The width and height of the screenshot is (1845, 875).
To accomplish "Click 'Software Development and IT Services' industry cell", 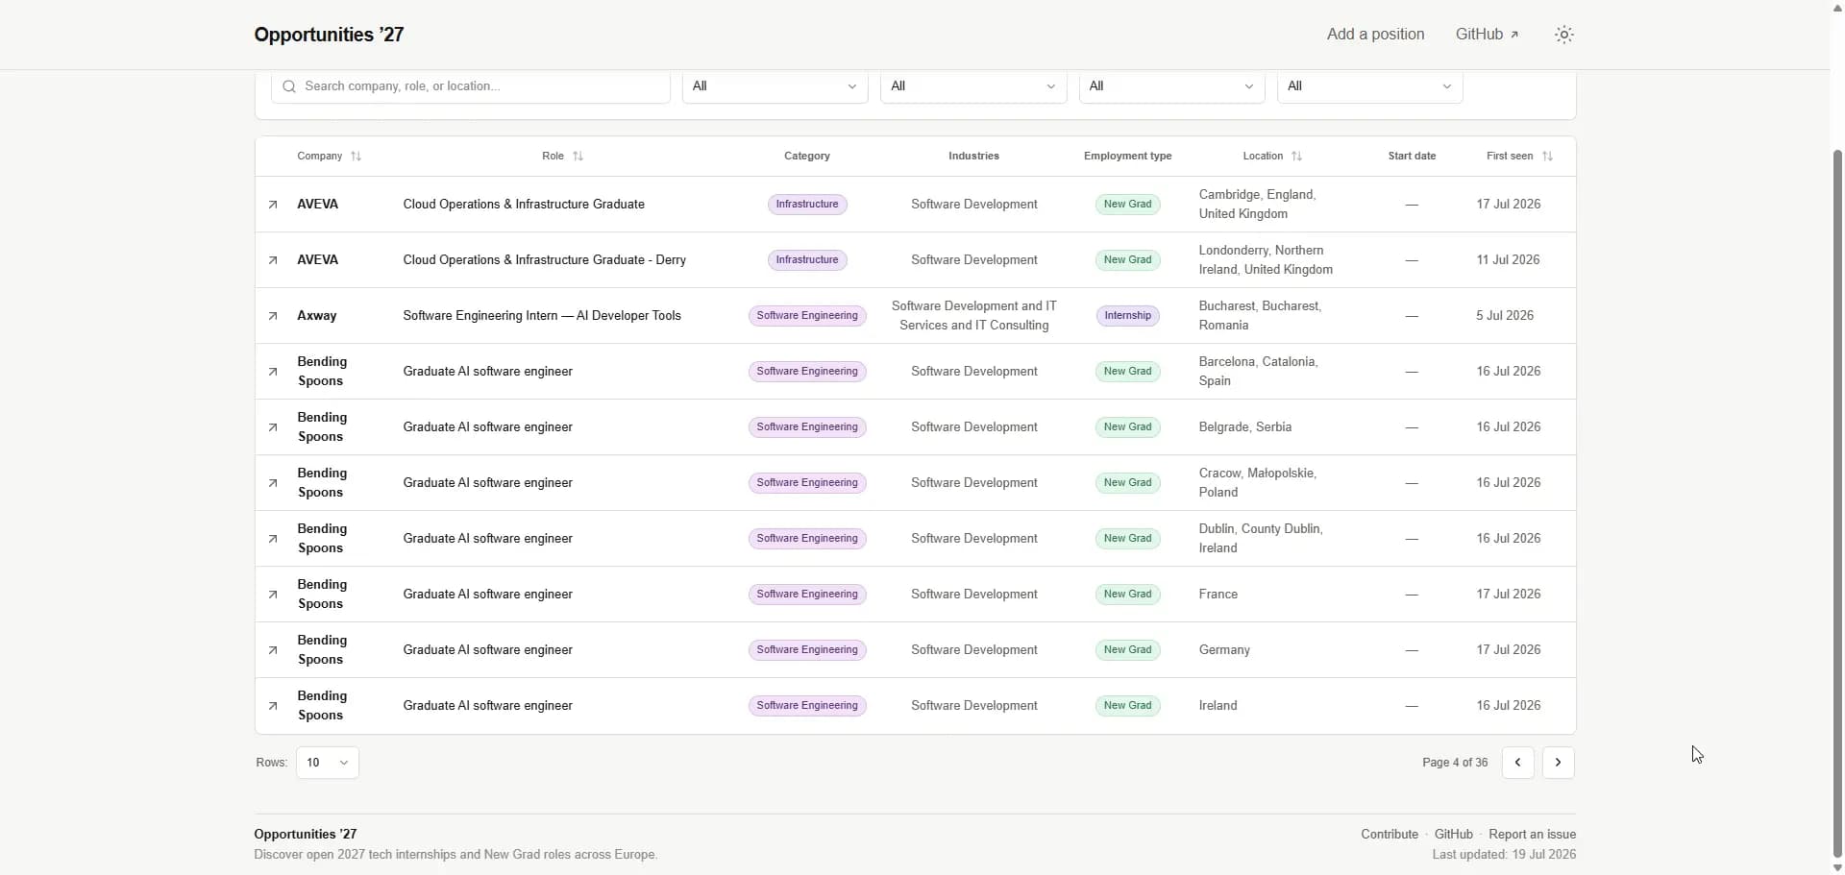I will click(x=974, y=316).
